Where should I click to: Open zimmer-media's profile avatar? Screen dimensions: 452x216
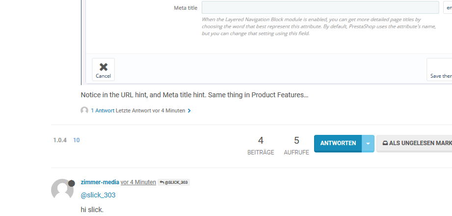coord(62,190)
